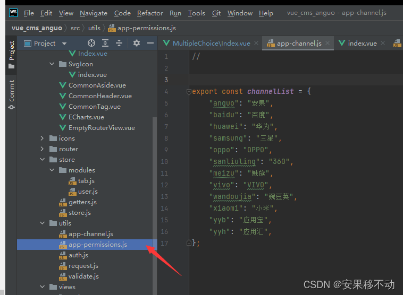403x295 pixels.
Task: Click the Expand All icon in Project panel
Action: click(x=105, y=43)
